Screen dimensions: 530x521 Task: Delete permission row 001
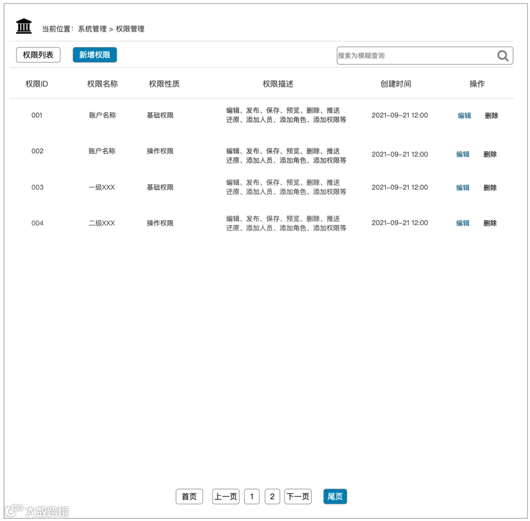[x=491, y=116]
